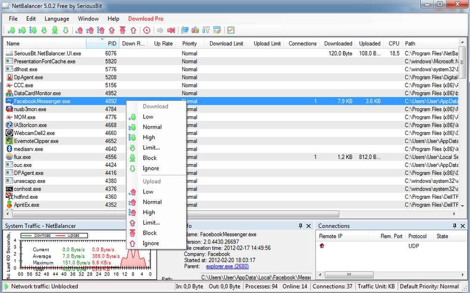Click the grey arrow toolbar icon
Screen dimensions: 470x293
pos(160,30)
